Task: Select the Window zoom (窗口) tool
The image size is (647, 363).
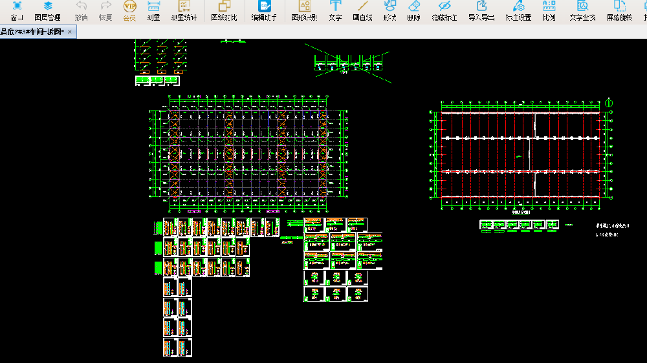Action: point(17,10)
